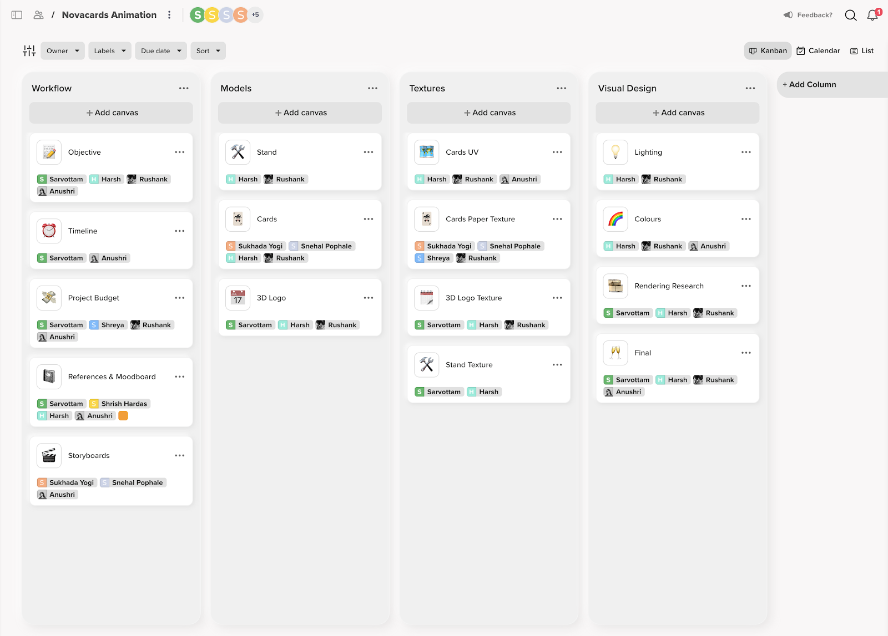Click the orange label swatch on References & Moodboard

[x=123, y=416]
